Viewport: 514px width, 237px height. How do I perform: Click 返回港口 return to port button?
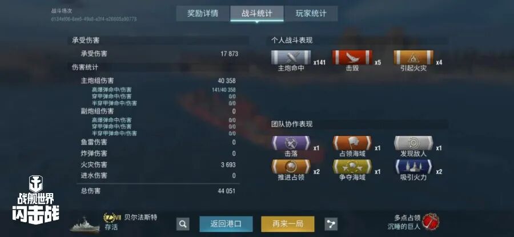tap(226, 224)
